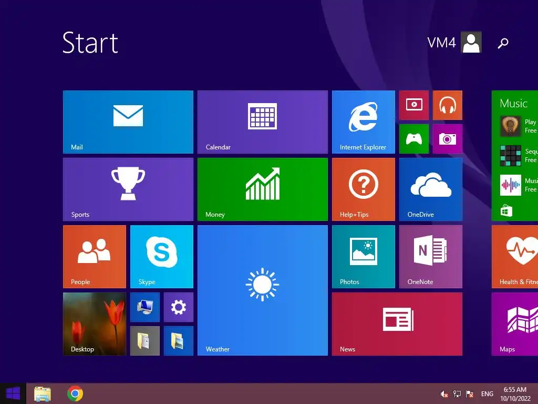
Task: Launch Internet Explorer tile
Action: point(364,122)
